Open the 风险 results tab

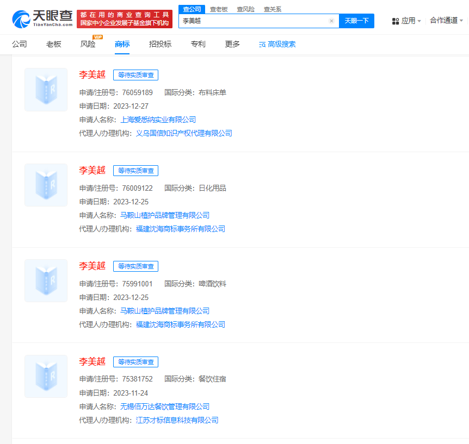(88, 44)
